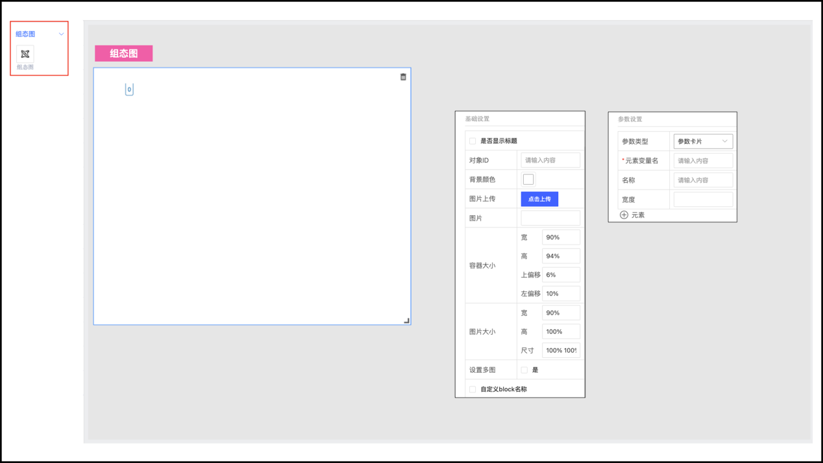Focus the 元素变量名 input field
The width and height of the screenshot is (823, 463).
pos(703,161)
